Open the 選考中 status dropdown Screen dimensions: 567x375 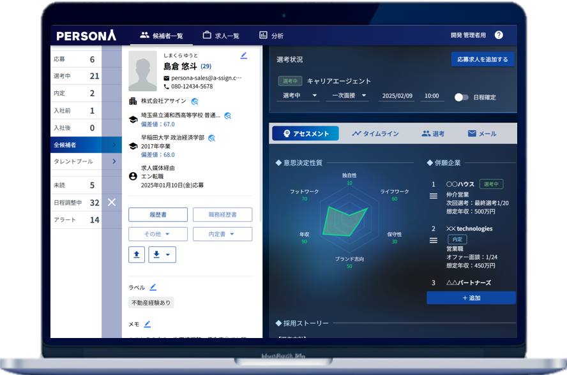[298, 96]
